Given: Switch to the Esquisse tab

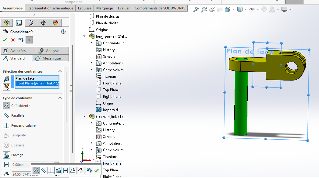Looking at the screenshot, I should (84, 8).
